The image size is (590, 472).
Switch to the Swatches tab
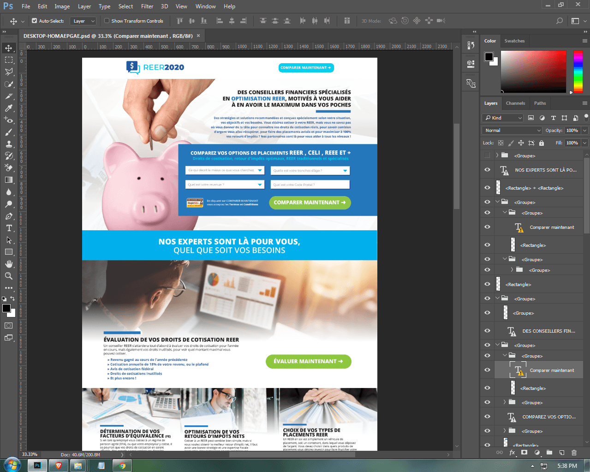(x=514, y=41)
